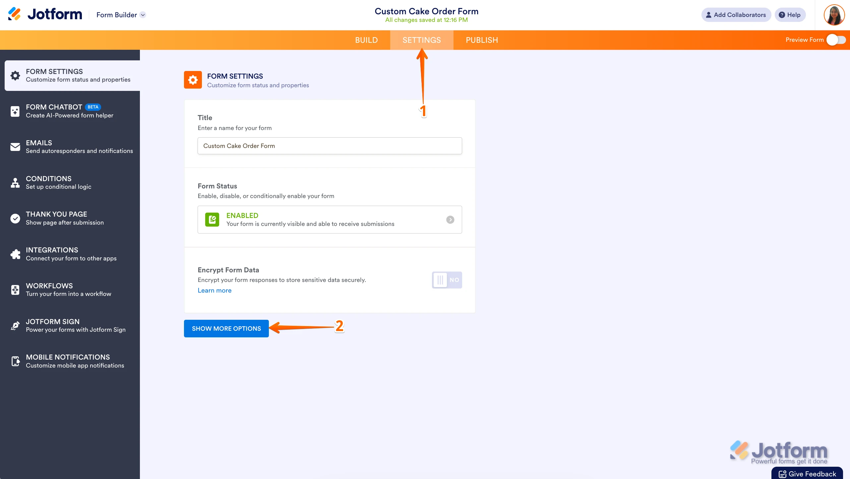Click Show More Options
Viewport: 850px width, 479px height.
click(226, 328)
